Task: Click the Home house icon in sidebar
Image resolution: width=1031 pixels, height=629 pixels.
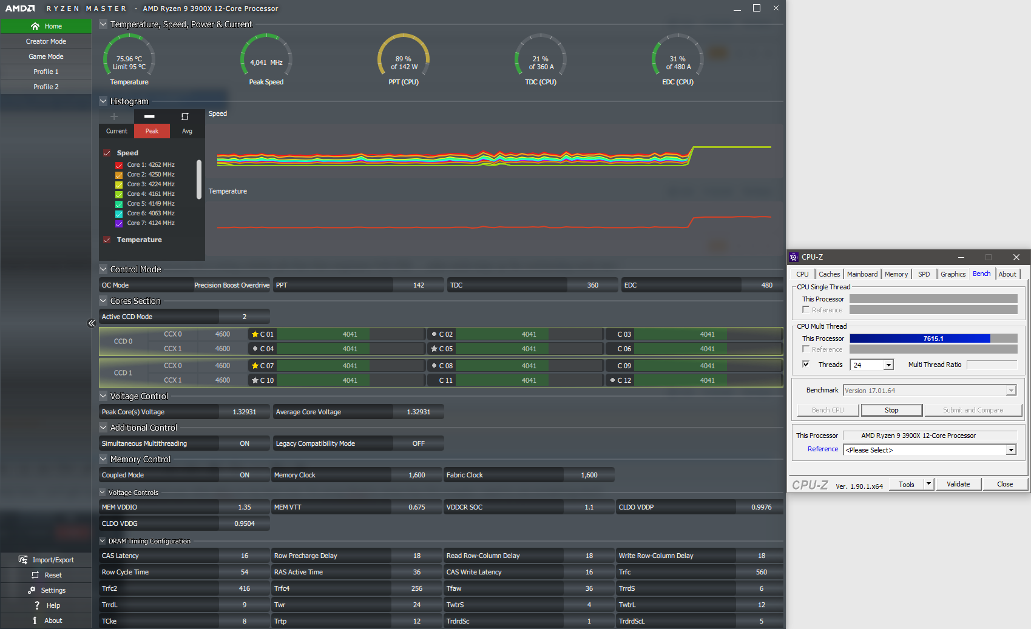Action: (35, 26)
